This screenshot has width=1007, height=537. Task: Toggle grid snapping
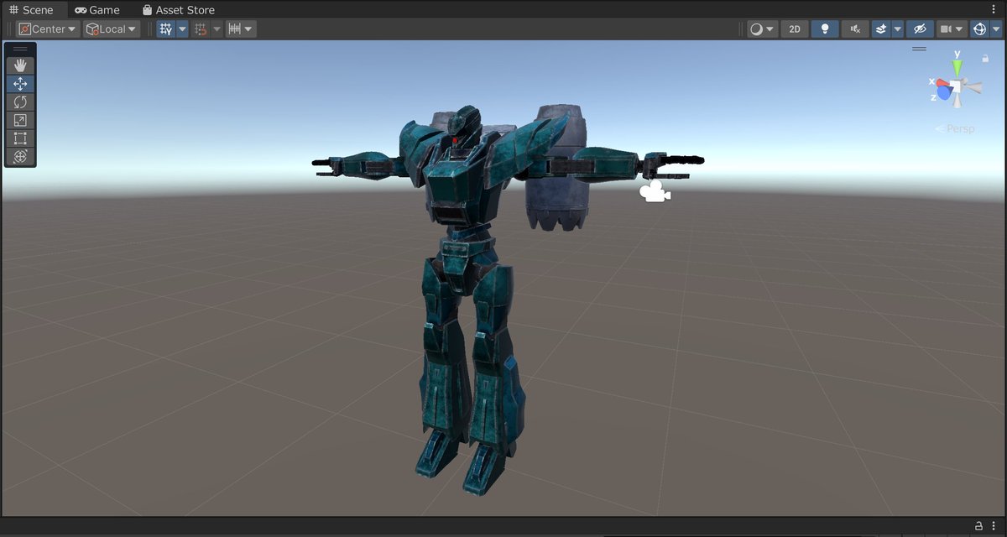point(201,29)
